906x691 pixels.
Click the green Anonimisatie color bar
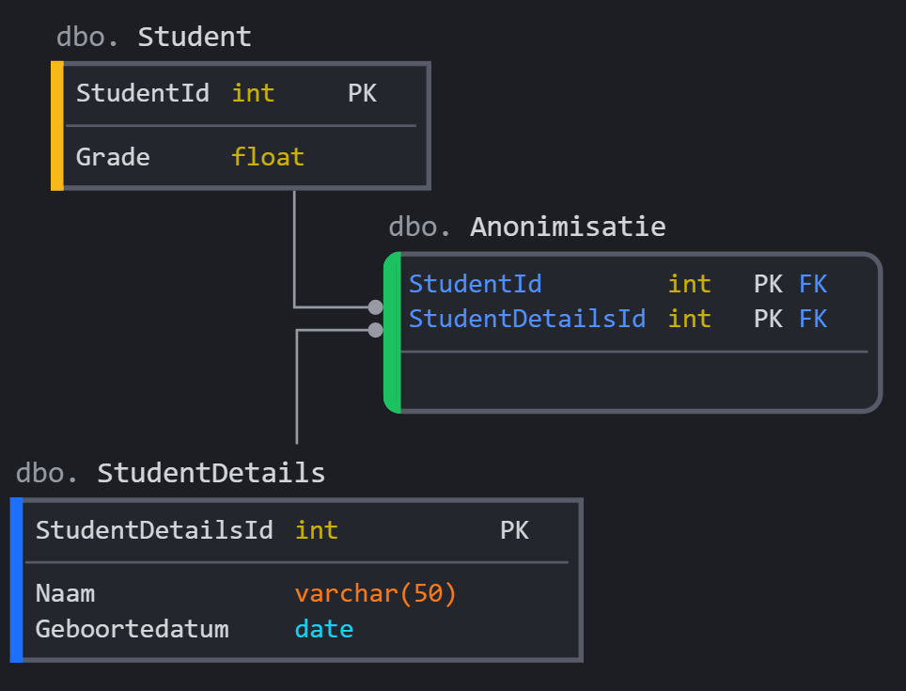[393, 332]
